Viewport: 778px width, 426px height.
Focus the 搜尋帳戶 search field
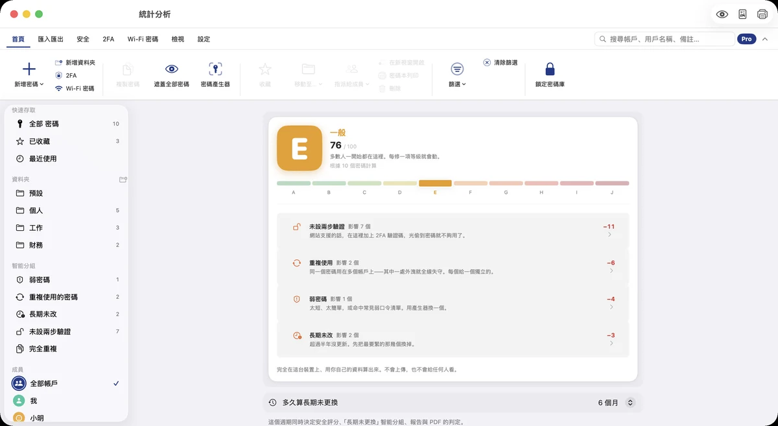664,39
